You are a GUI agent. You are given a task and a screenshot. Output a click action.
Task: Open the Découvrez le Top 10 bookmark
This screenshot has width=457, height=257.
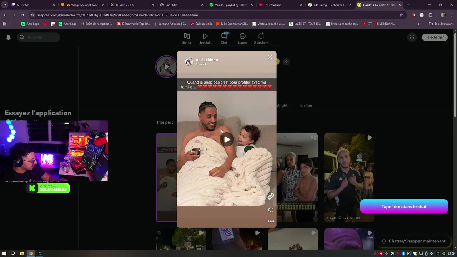[x=134, y=24]
